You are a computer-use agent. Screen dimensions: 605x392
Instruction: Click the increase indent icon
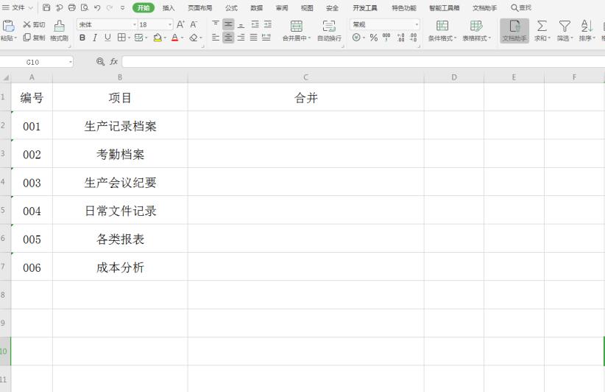pos(268,24)
